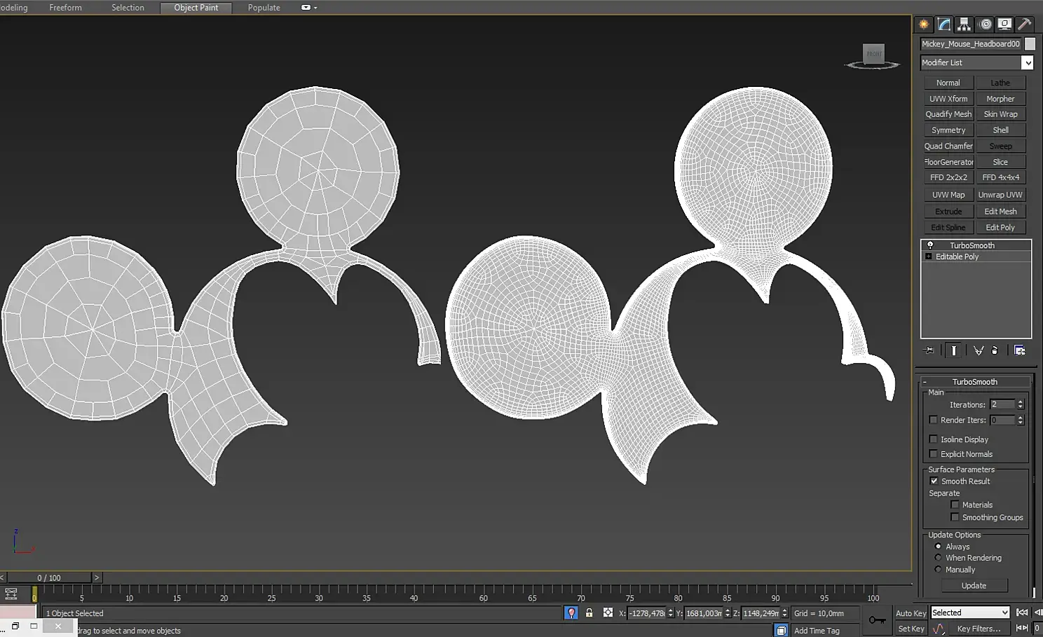Open Configure Modifier Sets icon
The height and width of the screenshot is (637, 1043).
click(1020, 350)
